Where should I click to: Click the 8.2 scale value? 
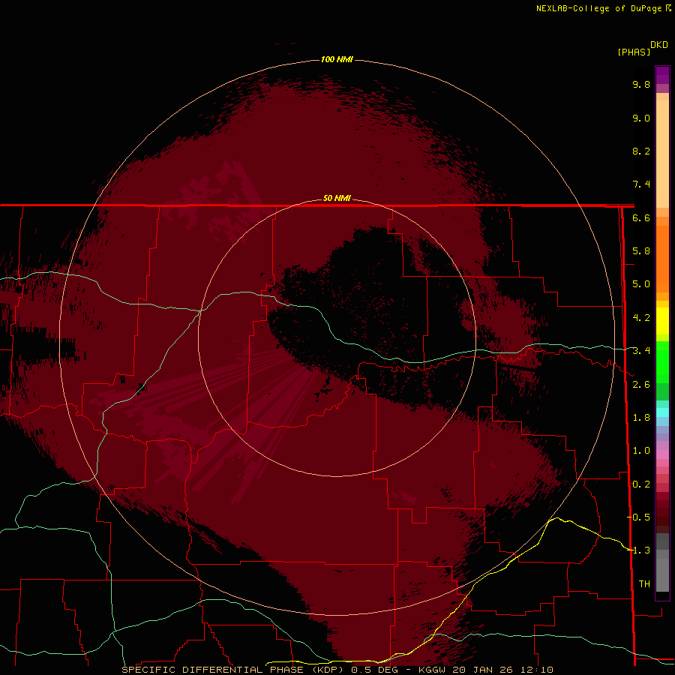641,151
